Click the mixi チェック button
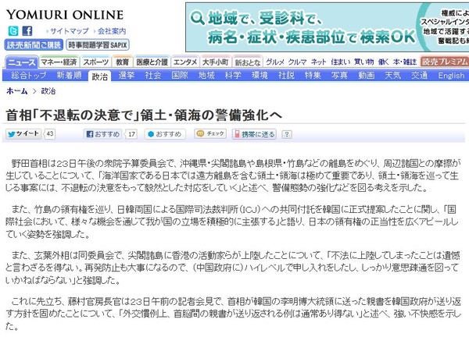Viewport: 469px width, 337px height. [x=210, y=133]
